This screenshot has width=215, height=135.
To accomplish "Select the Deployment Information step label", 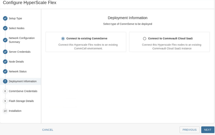I will 23,81.
